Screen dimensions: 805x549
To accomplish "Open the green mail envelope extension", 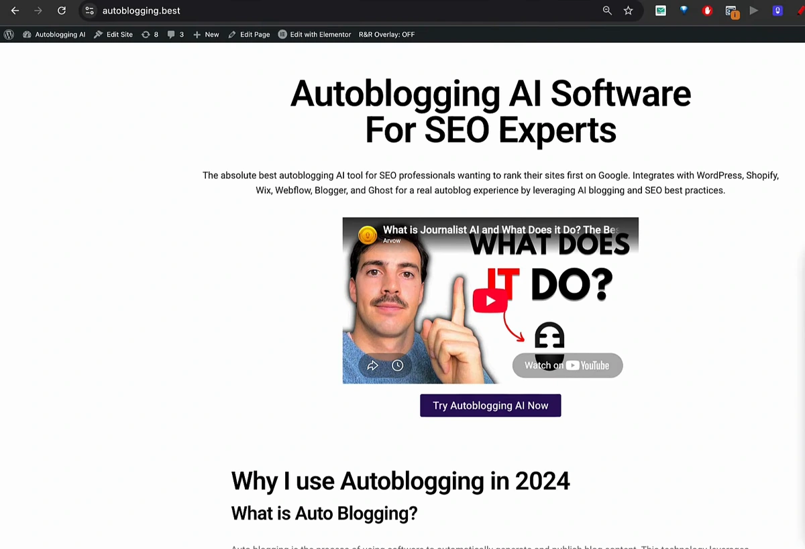I will [661, 11].
